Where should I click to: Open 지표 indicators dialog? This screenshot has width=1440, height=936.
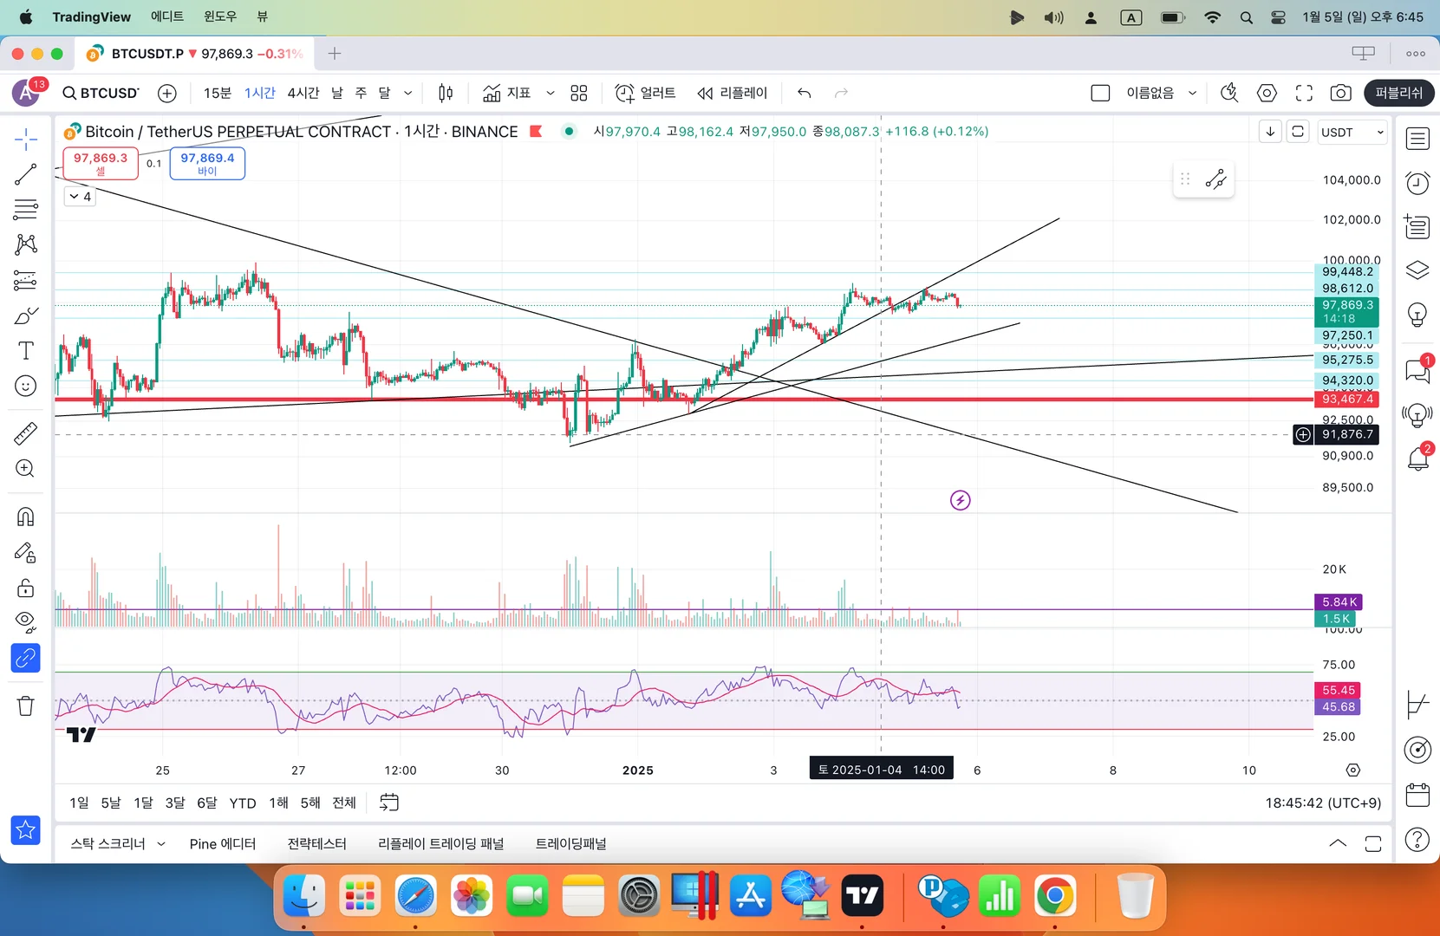click(507, 93)
